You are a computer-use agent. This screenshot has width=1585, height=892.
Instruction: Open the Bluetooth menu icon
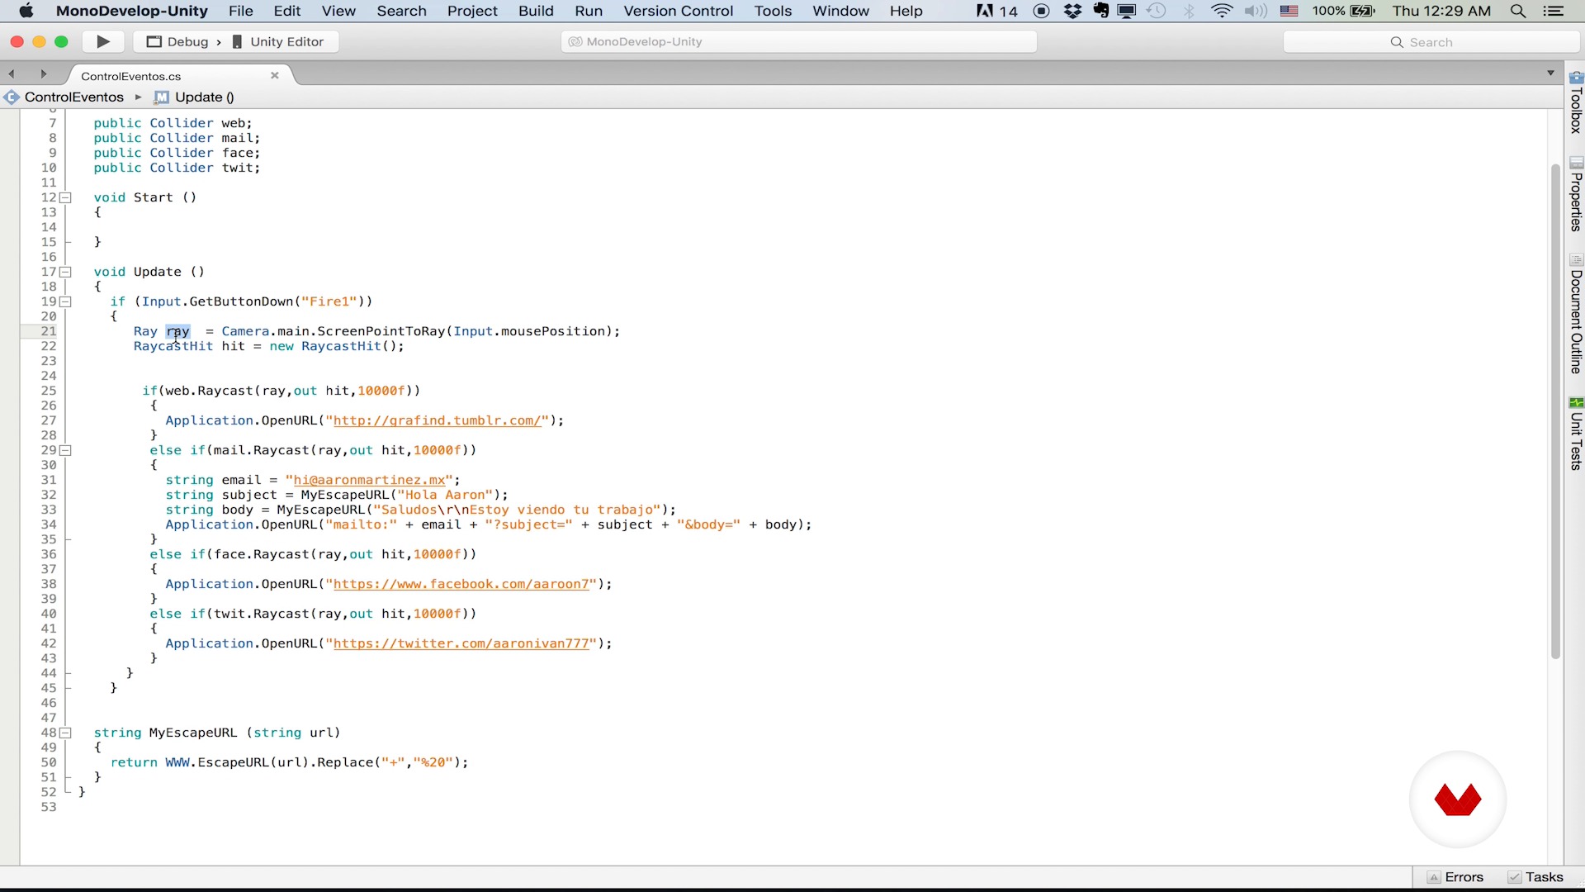[1190, 11]
